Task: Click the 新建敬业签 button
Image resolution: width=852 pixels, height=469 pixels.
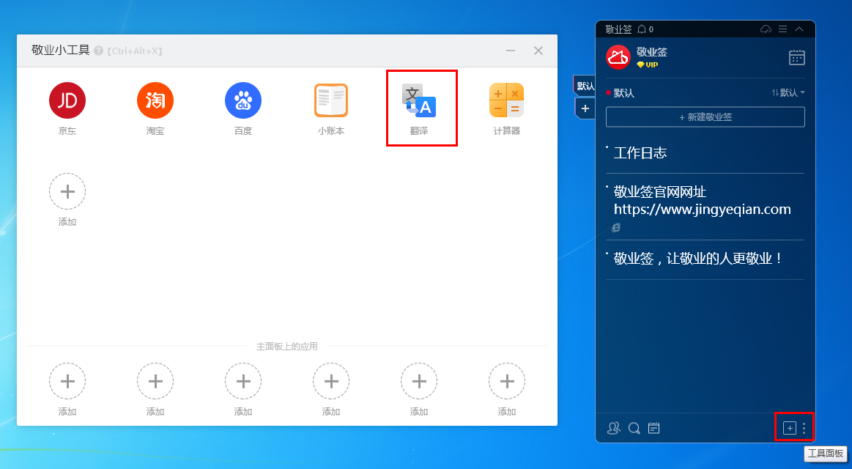Action: 705,117
